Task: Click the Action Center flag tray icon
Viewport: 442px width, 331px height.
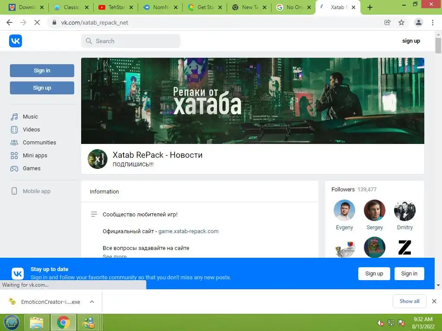Action: coord(401,323)
